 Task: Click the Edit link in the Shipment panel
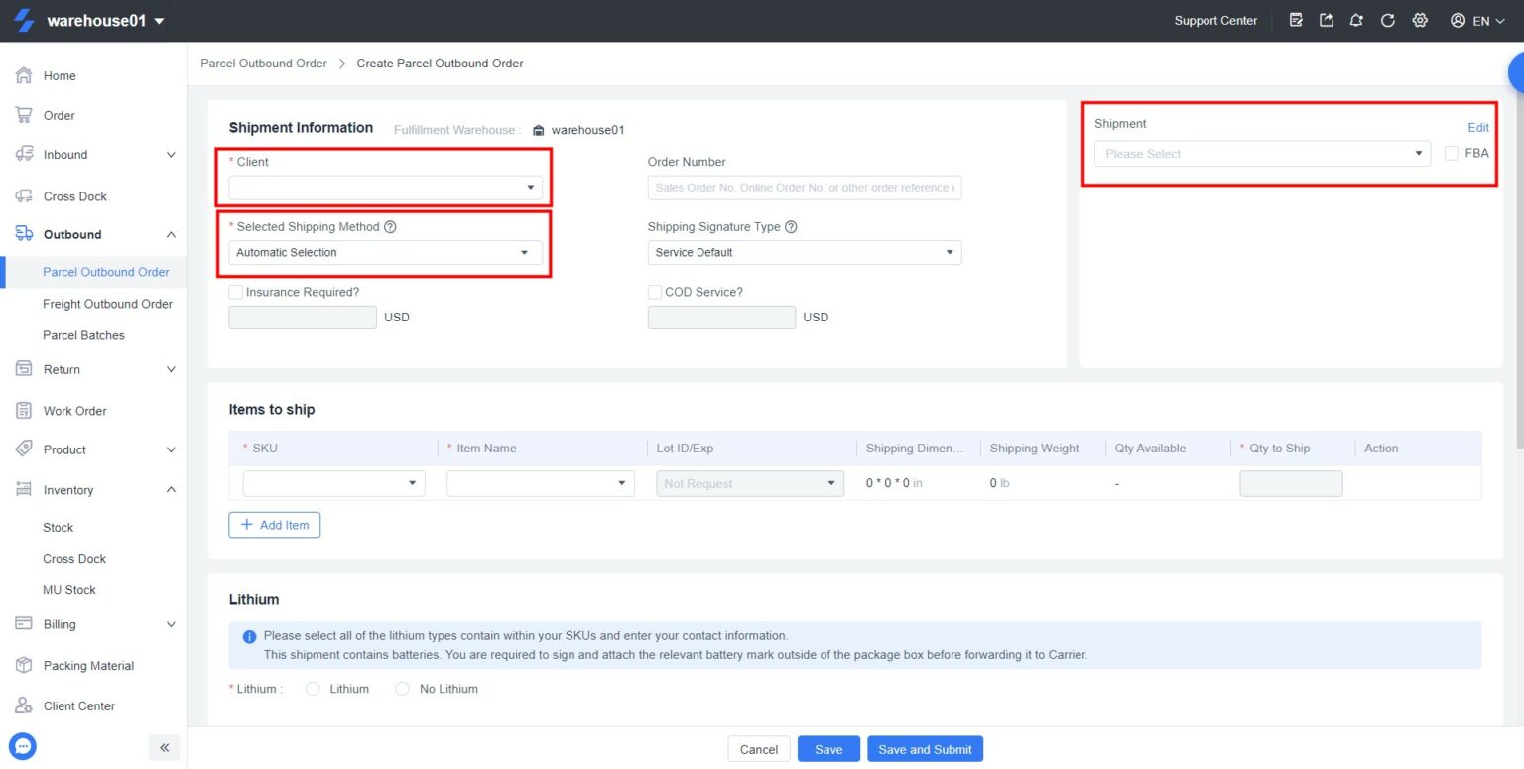1478,128
